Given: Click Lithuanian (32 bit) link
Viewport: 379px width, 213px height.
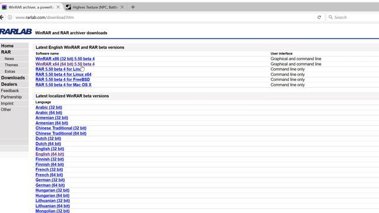Looking at the screenshot, I should tap(53, 201).
